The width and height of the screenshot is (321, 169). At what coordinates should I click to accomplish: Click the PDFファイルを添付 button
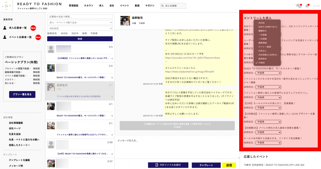coord(168,165)
